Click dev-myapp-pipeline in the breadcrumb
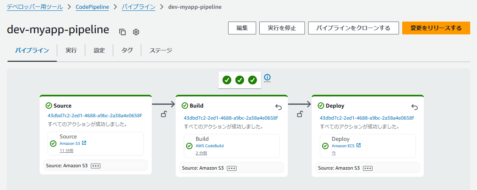The width and height of the screenshot is (477, 190). tap(195, 7)
